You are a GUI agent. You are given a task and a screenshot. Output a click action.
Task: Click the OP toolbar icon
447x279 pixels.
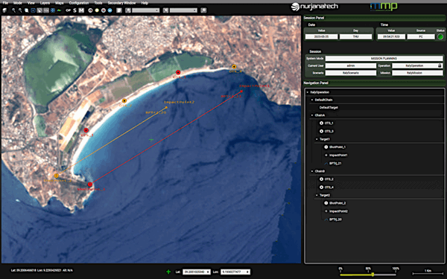point(68,10)
